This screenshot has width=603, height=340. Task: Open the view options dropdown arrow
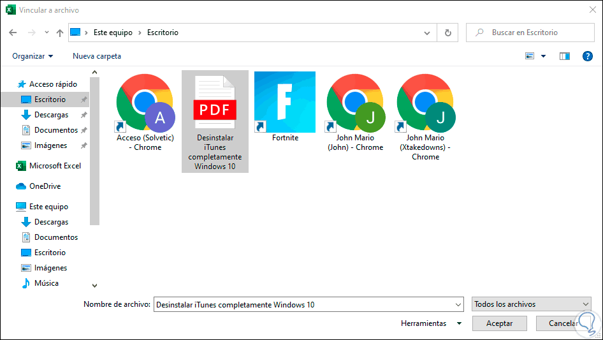543,56
